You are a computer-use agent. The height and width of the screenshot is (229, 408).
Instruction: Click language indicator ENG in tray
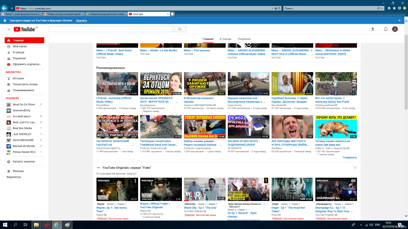coord(377,225)
